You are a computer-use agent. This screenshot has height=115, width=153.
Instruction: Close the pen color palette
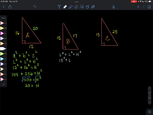pyautogui.click(x=4, y=84)
